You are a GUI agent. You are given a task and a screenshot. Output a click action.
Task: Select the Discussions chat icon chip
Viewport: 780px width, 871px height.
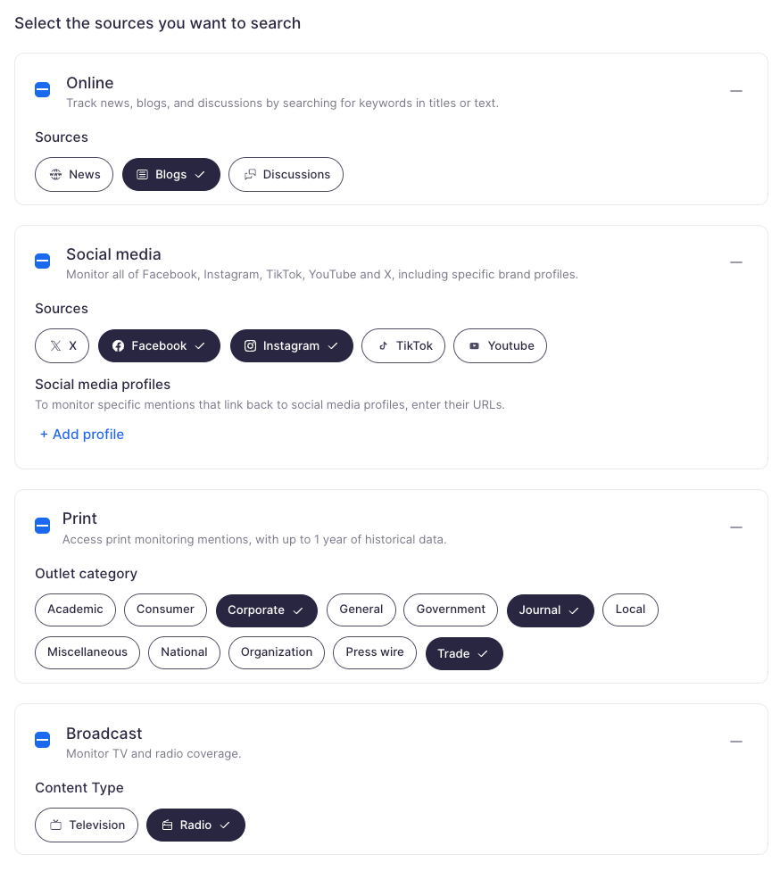tap(286, 175)
